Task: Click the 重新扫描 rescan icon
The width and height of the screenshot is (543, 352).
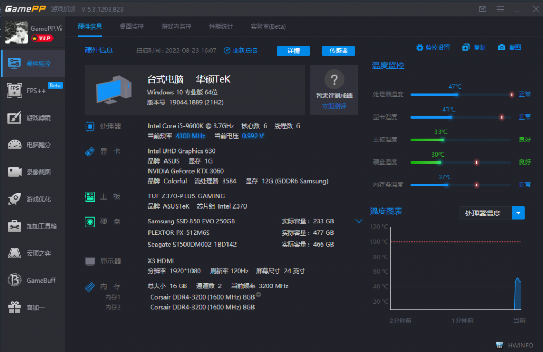Action: tap(227, 50)
